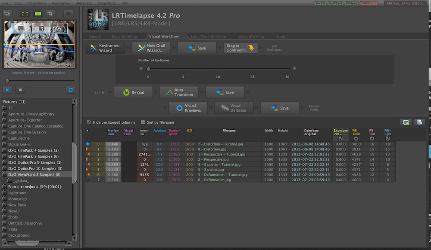Click orange triangle marker in row 1
The image size is (431, 250).
click(87, 149)
